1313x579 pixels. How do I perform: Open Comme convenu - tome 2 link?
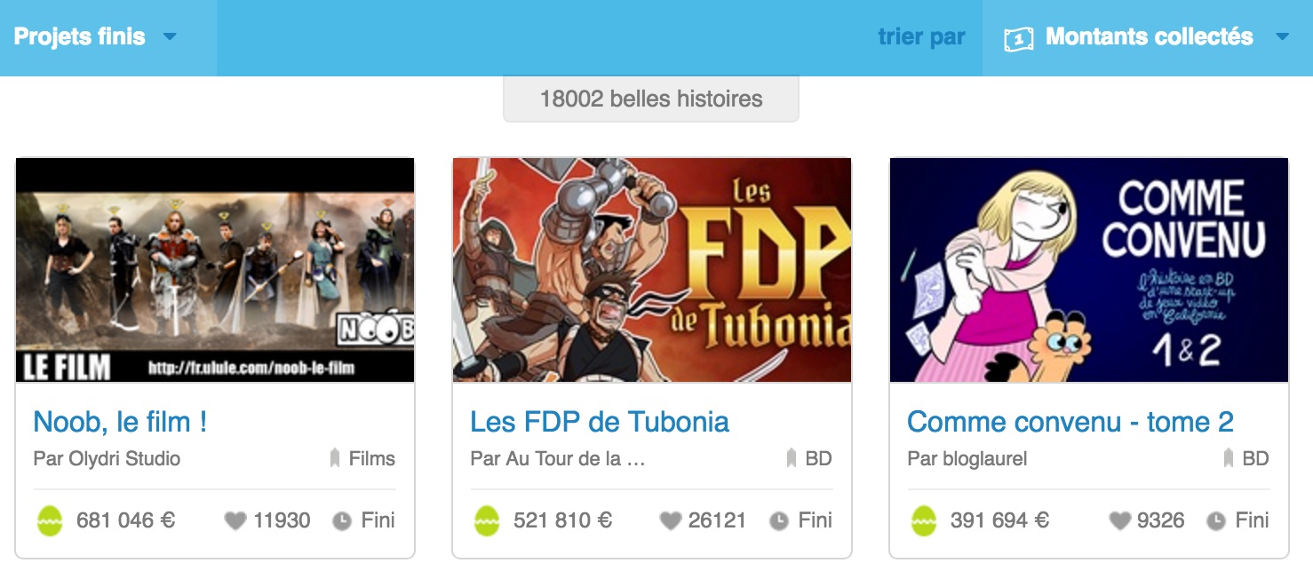point(1070,421)
